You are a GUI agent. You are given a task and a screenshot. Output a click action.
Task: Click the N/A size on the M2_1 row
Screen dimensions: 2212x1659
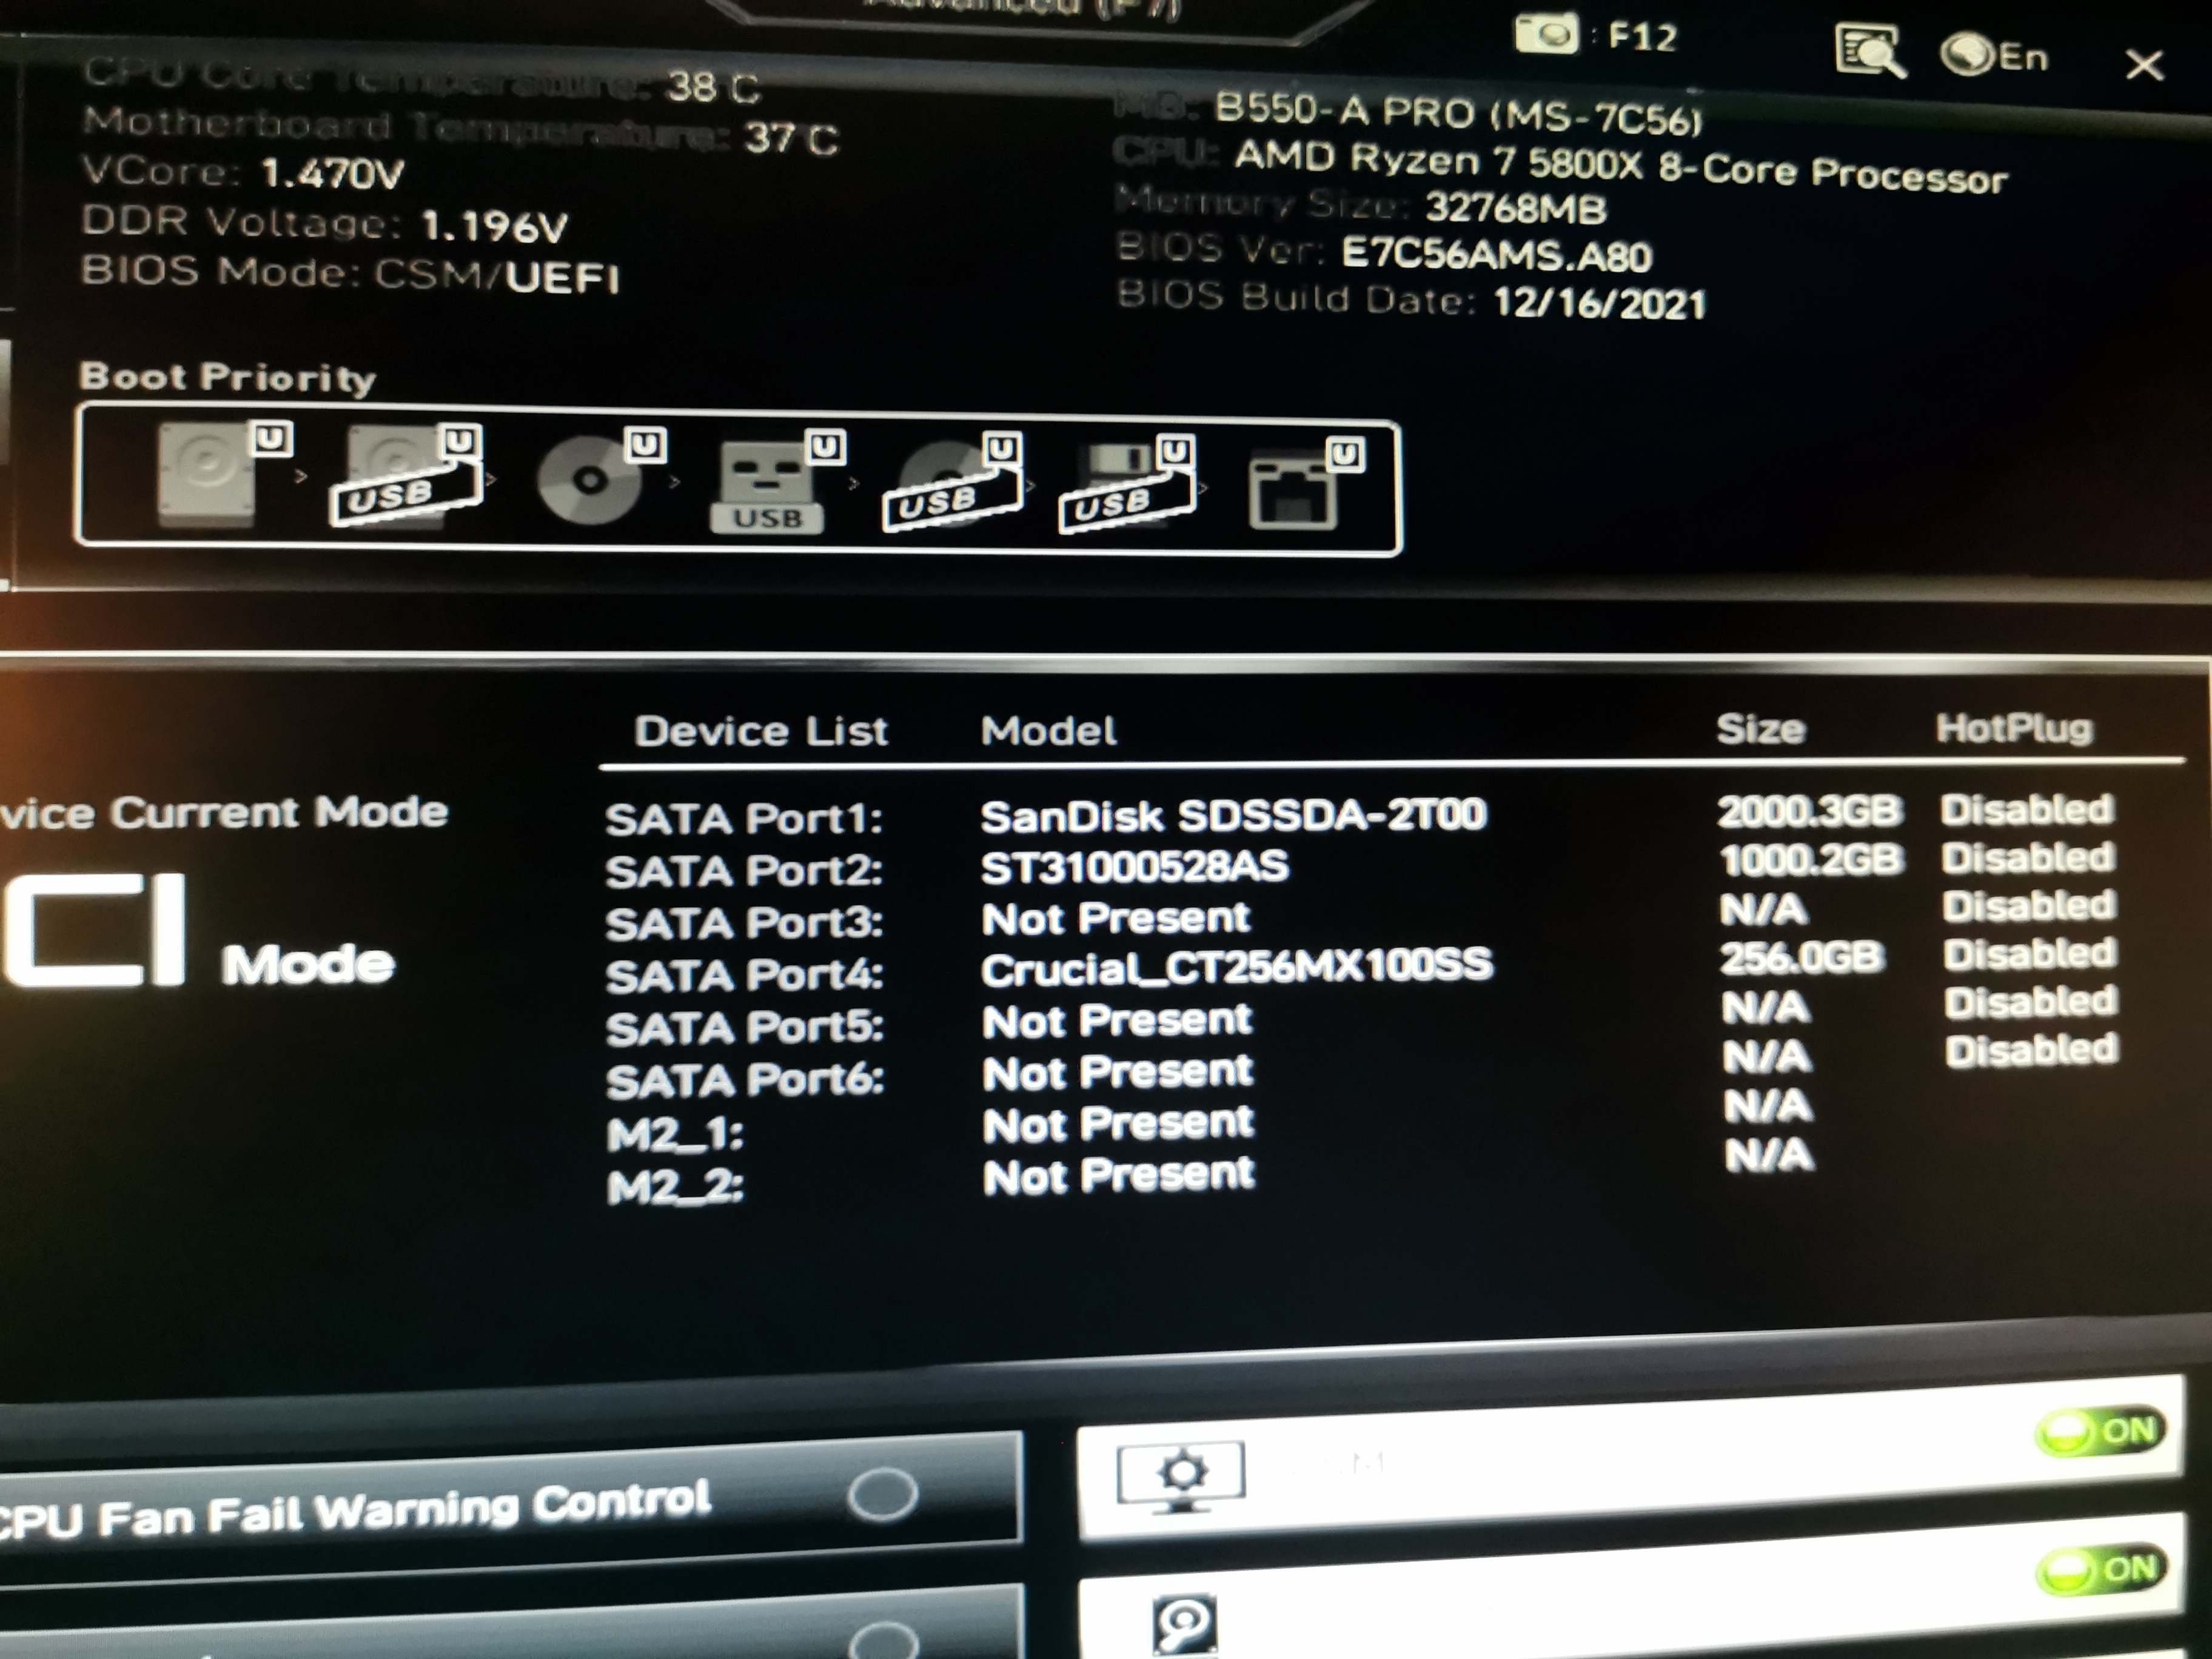pyautogui.click(x=1768, y=1105)
